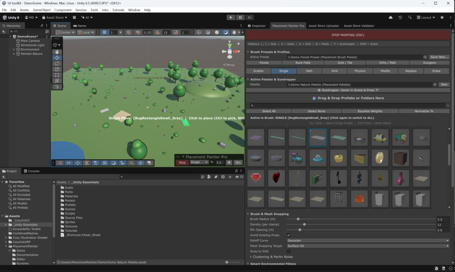Viewport: 455px width, 272px height.
Task: Click the shuffle icon in scene overlay toolbar
Action: pyautogui.click(x=60, y=163)
